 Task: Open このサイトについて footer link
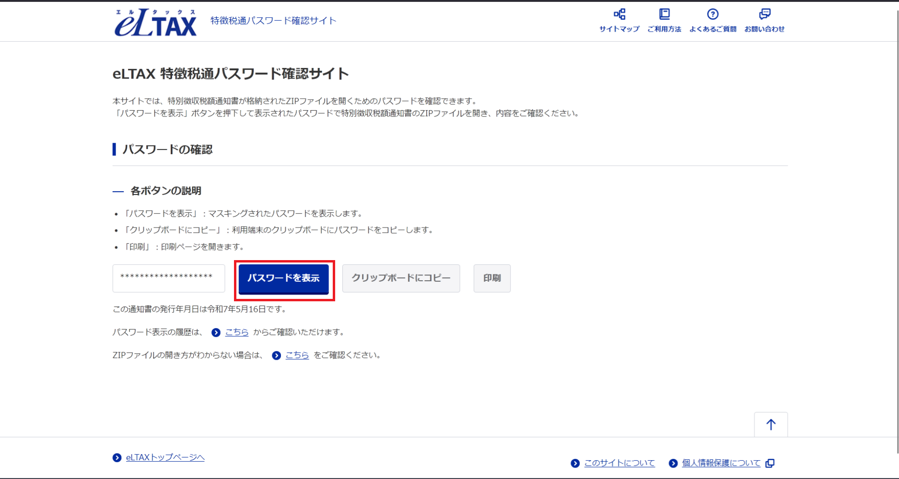point(619,463)
